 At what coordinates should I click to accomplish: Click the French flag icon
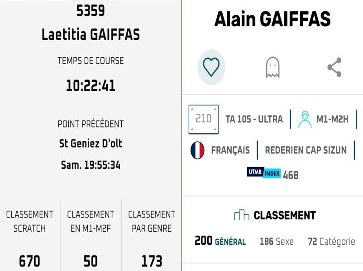click(x=197, y=150)
